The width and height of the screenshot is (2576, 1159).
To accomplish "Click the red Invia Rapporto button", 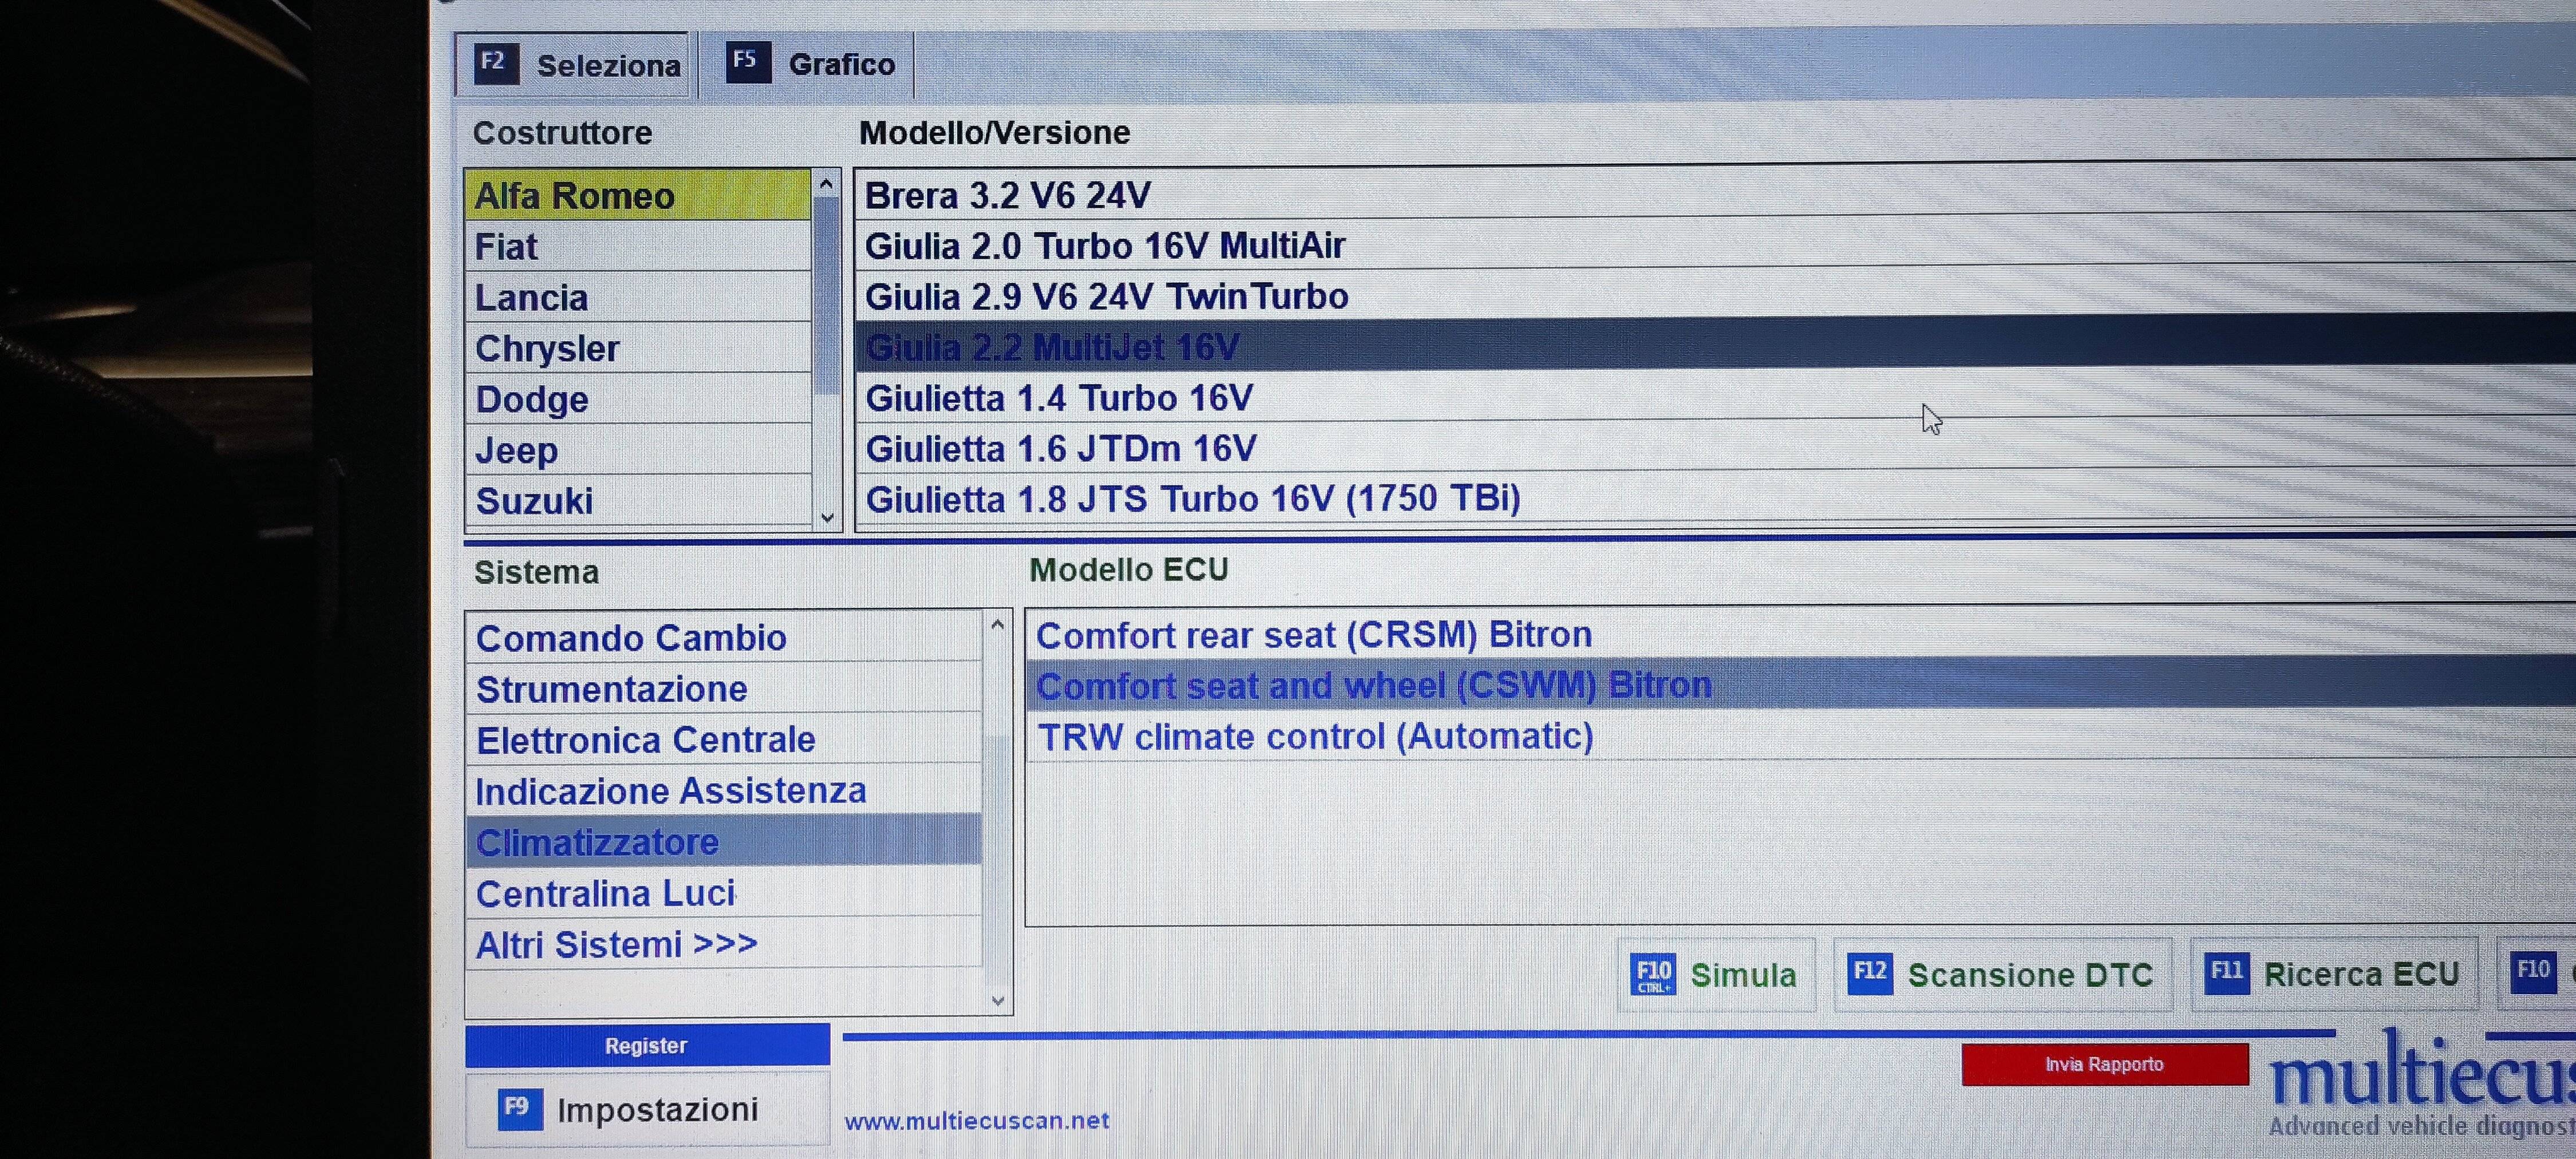I will click(x=2105, y=1064).
